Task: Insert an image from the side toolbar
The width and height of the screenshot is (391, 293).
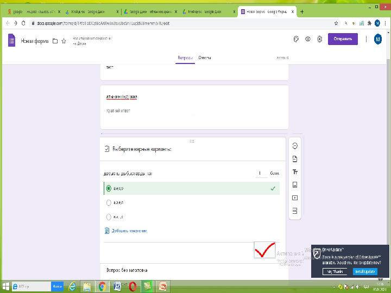Action: (x=295, y=185)
